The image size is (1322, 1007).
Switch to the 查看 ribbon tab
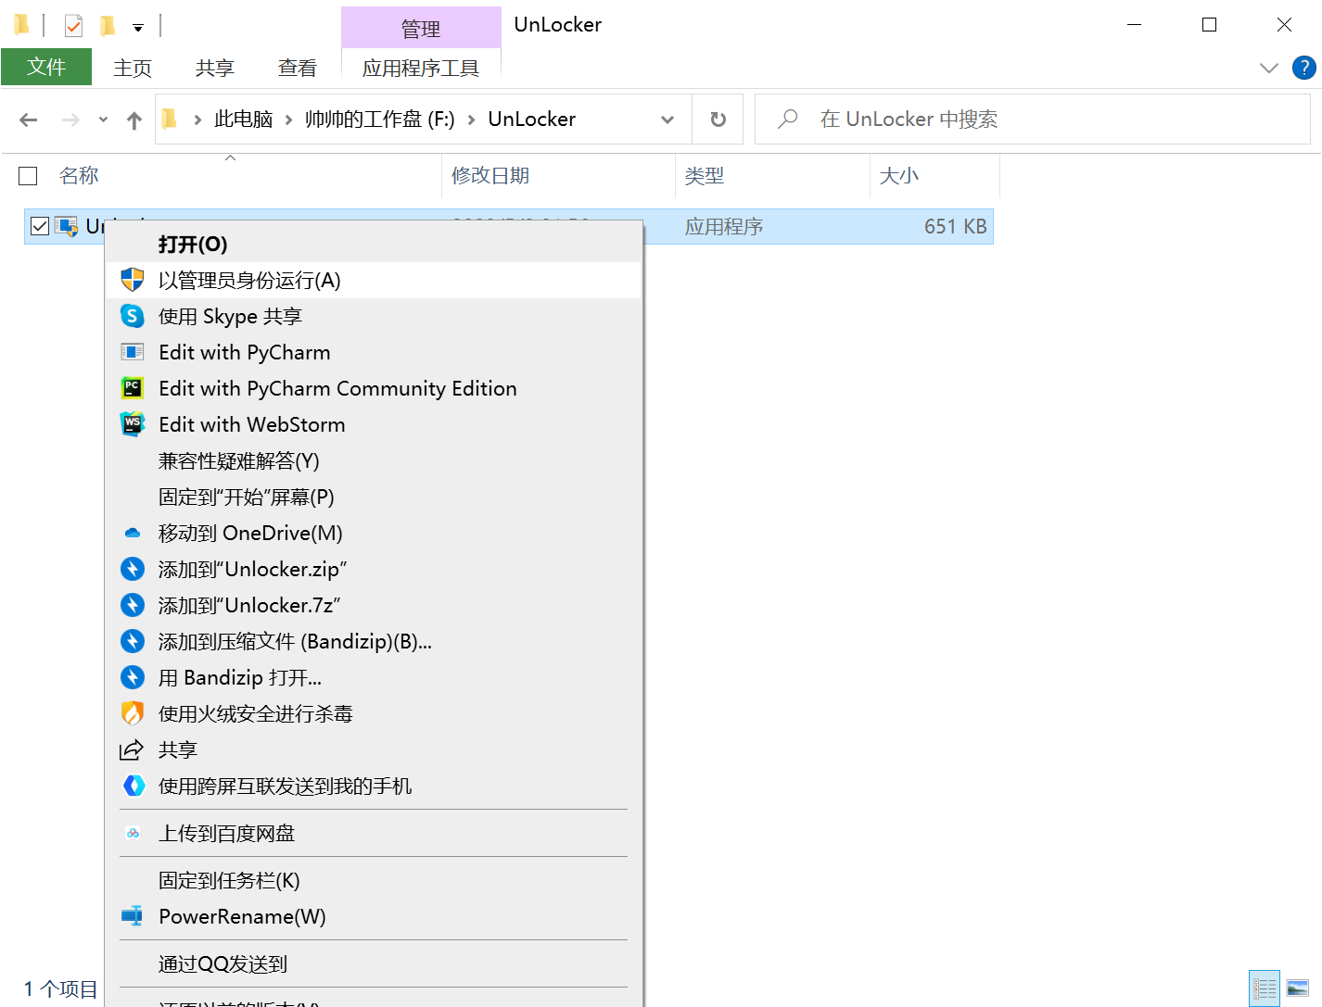(298, 68)
